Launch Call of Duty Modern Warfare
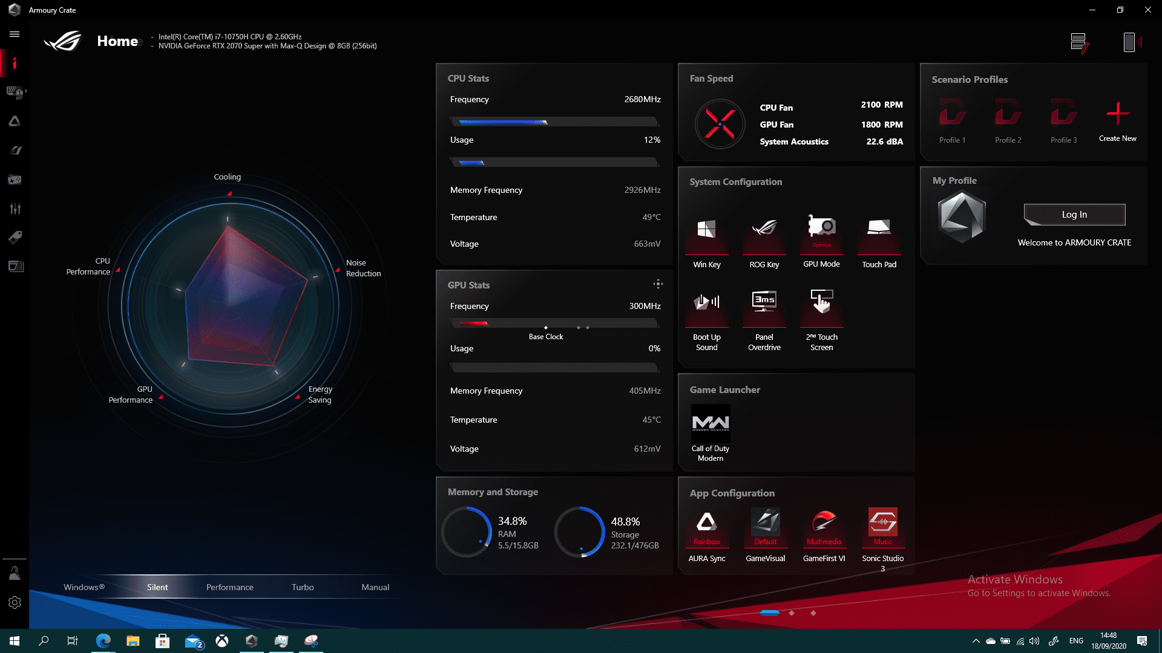The height and width of the screenshot is (653, 1162). point(711,423)
